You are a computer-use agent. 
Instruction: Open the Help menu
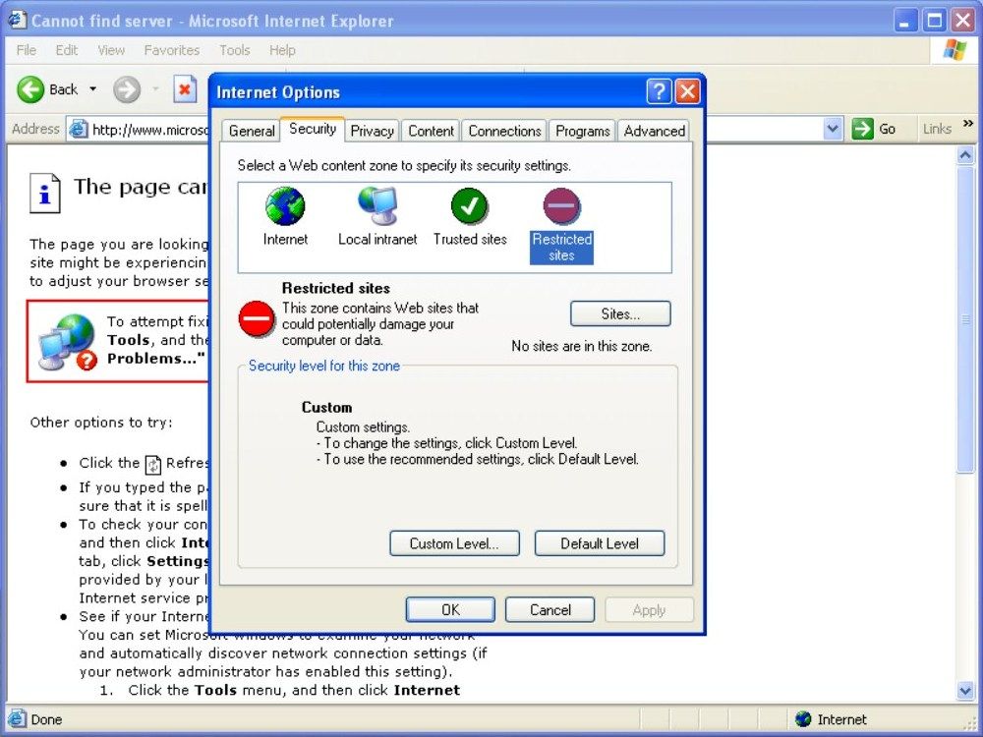click(282, 50)
